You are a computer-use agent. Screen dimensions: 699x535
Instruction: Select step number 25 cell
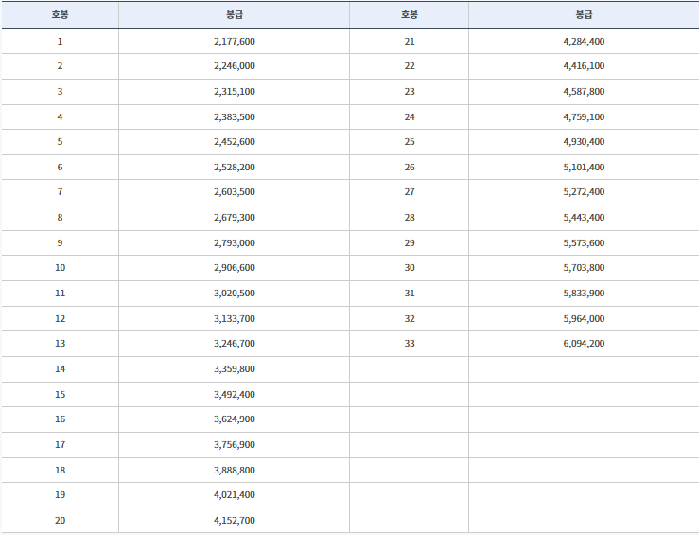[410, 142]
